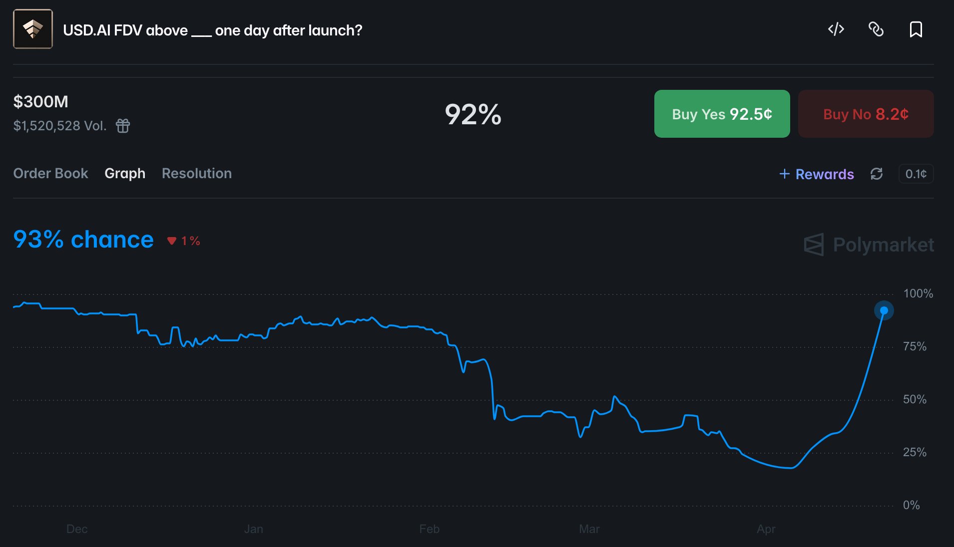Open the Rewards link
Screen dimensions: 954x547
pyautogui.click(x=825, y=174)
